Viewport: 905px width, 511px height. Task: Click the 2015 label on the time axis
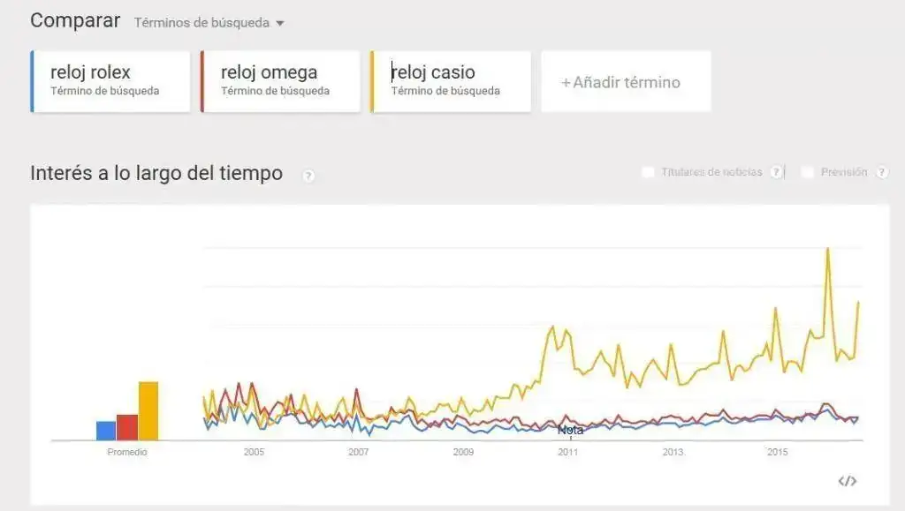click(x=777, y=452)
